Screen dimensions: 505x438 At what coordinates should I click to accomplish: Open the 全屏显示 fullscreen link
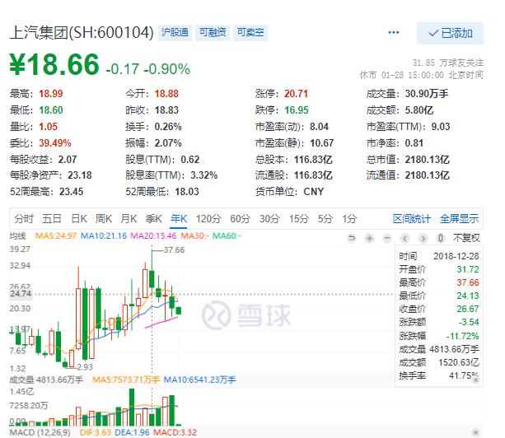pos(459,219)
